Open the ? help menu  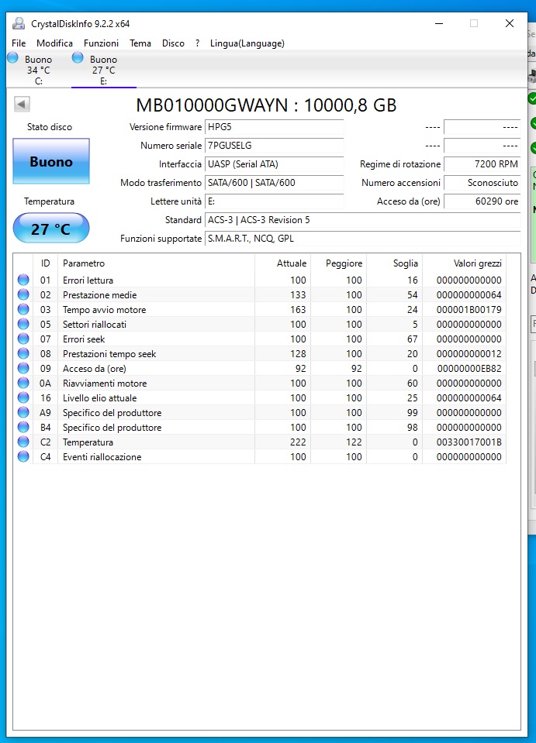(197, 43)
